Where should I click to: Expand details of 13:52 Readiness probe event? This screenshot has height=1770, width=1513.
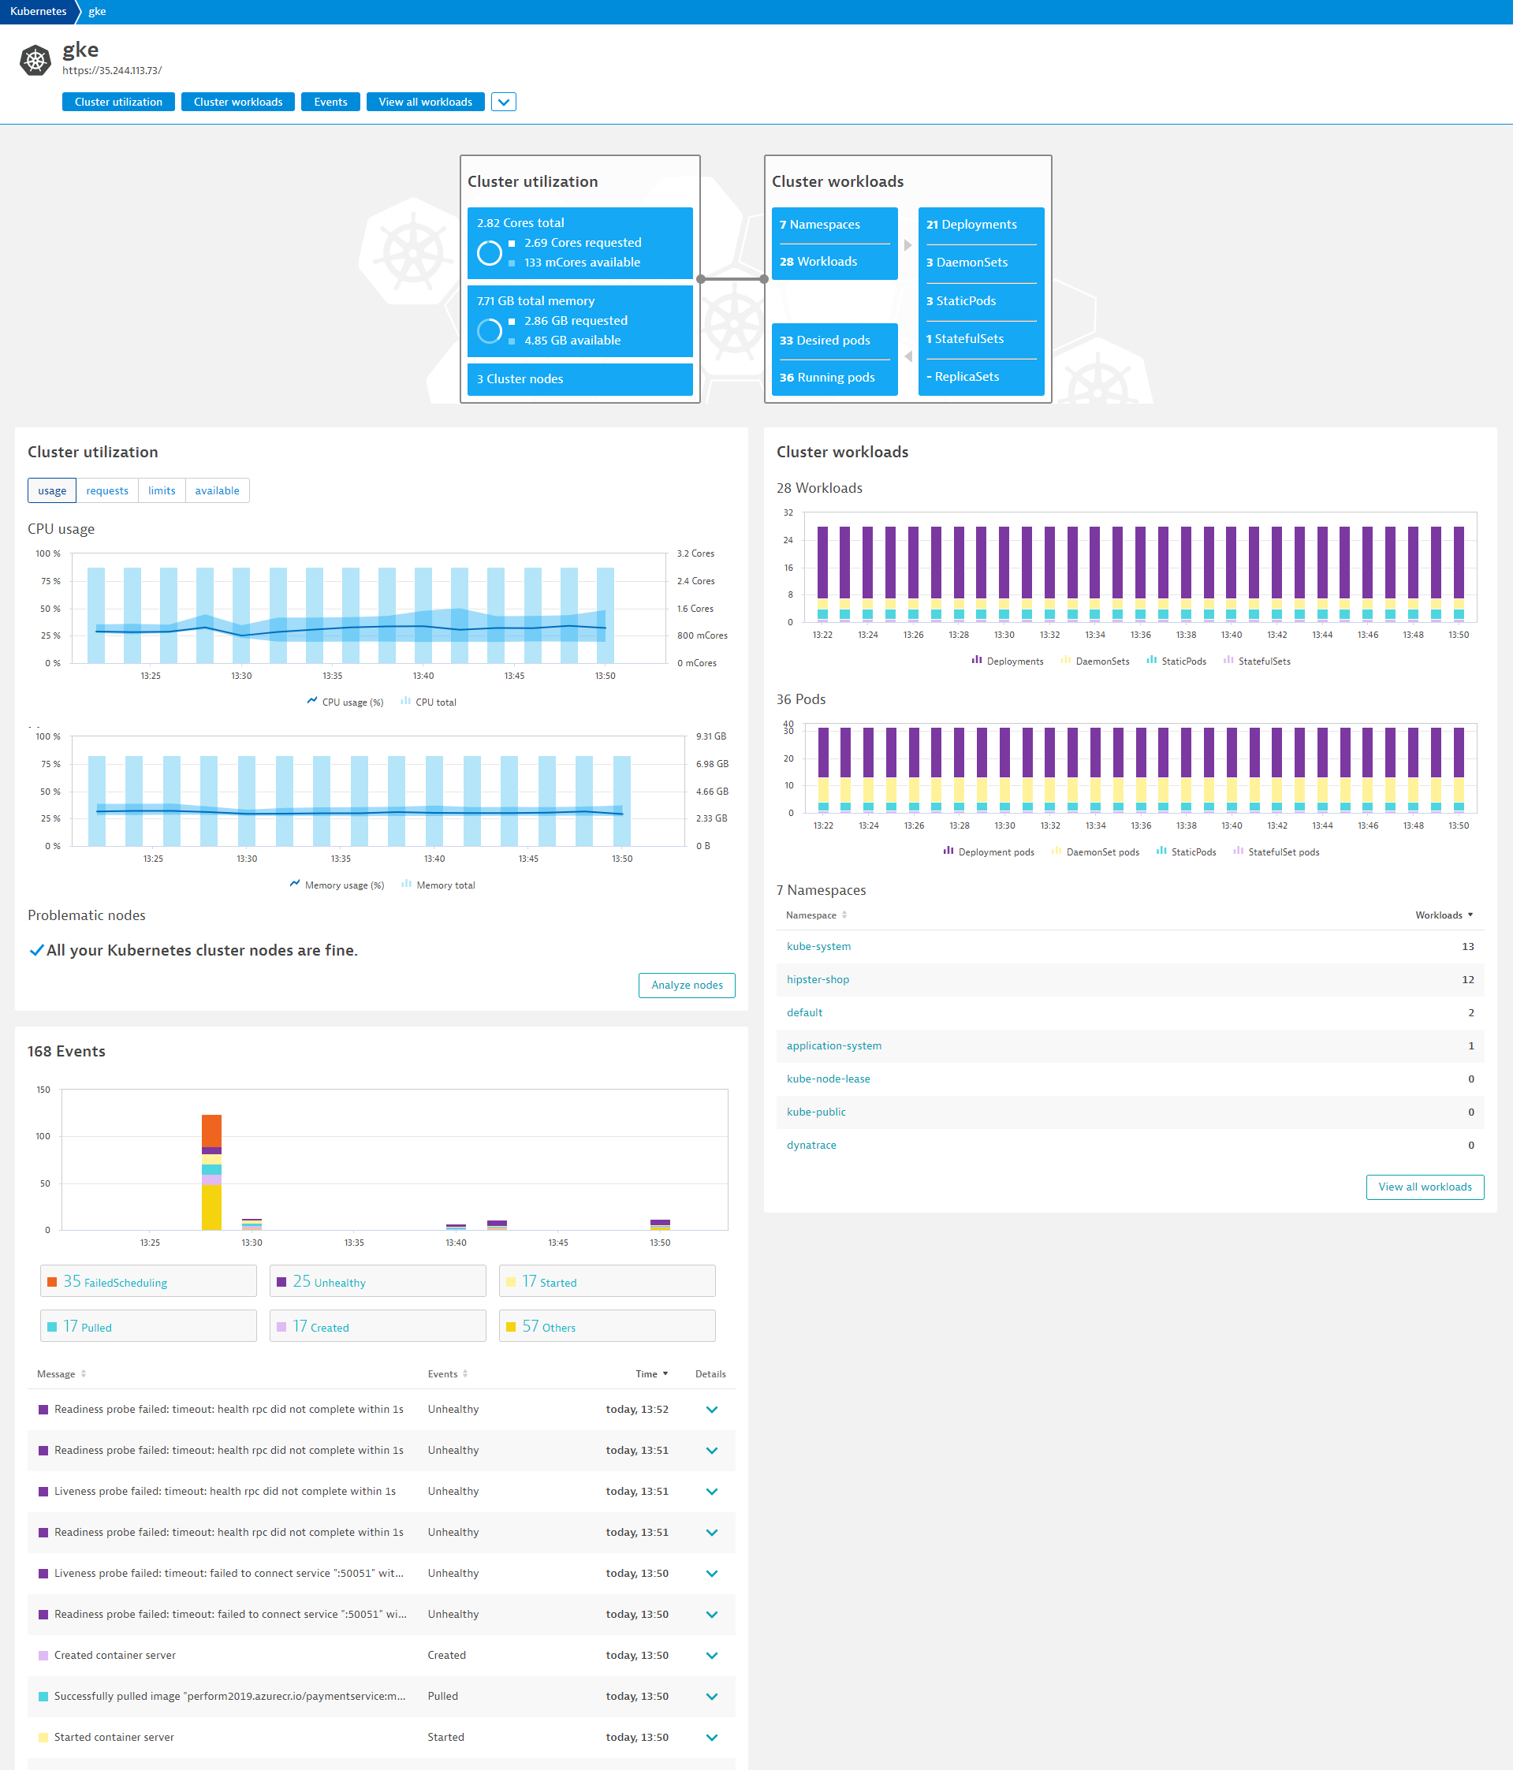tap(712, 1410)
